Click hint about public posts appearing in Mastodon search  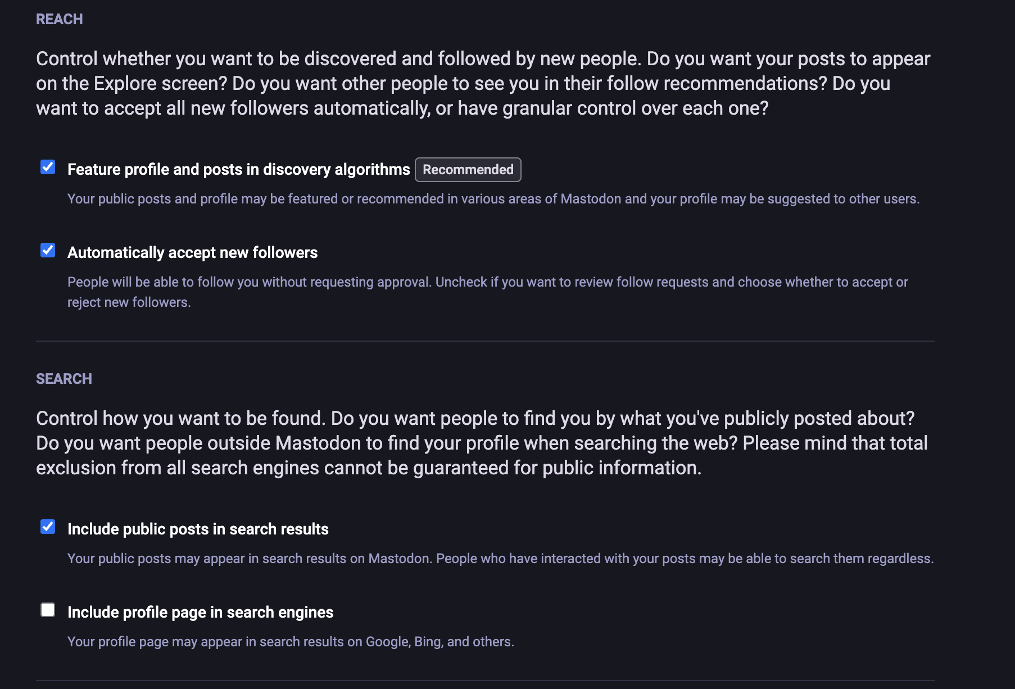coord(500,559)
